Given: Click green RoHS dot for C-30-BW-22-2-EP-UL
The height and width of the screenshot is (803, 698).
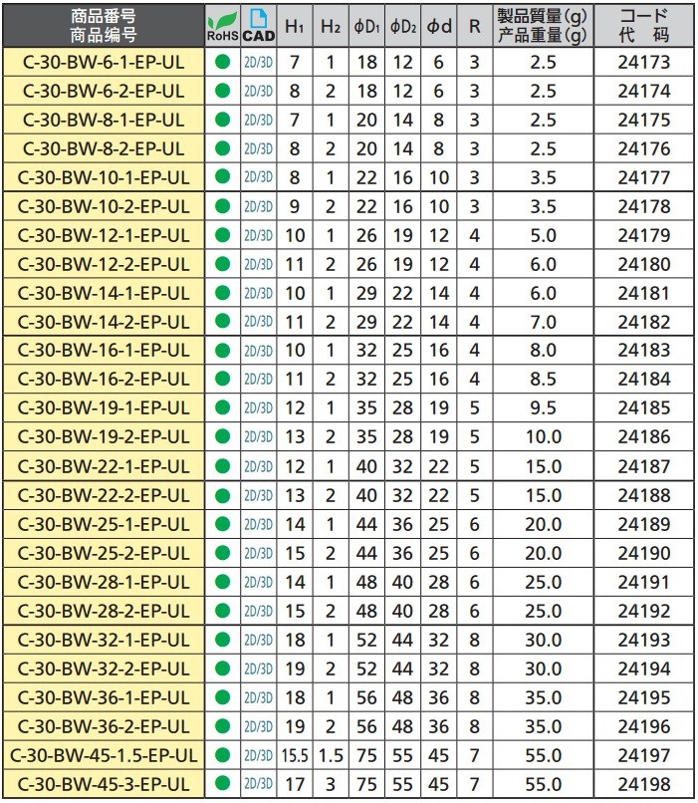Looking at the screenshot, I should [222, 495].
